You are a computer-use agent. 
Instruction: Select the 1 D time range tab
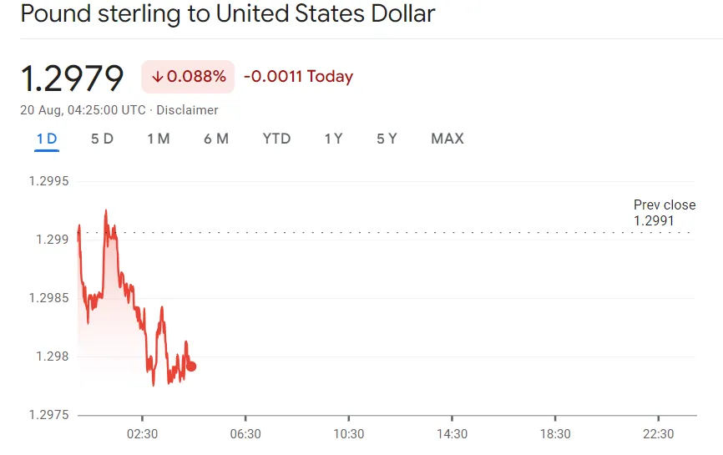(x=47, y=139)
